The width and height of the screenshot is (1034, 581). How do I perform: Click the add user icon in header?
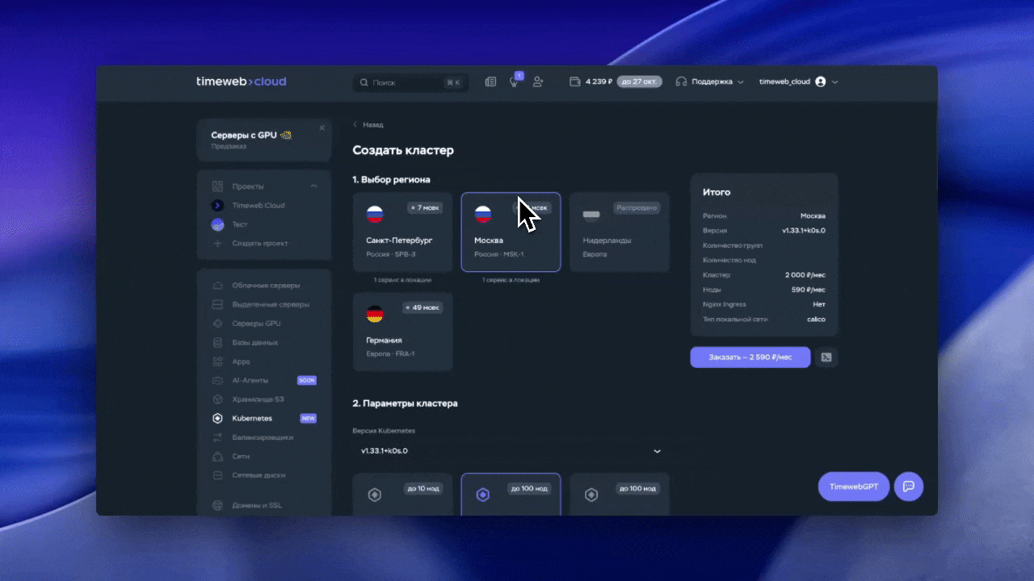(x=538, y=82)
